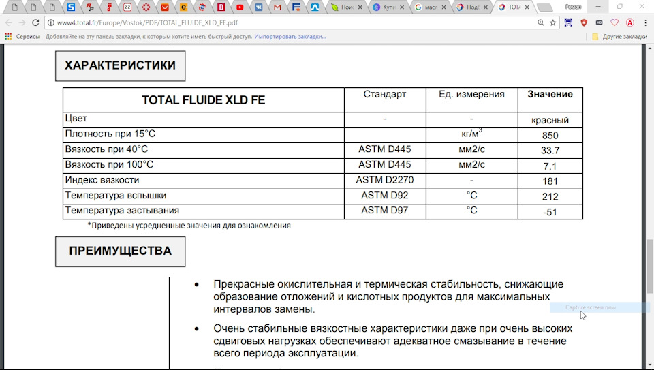Open the tab with red D icon
654x370 pixels.
pos(221,7)
